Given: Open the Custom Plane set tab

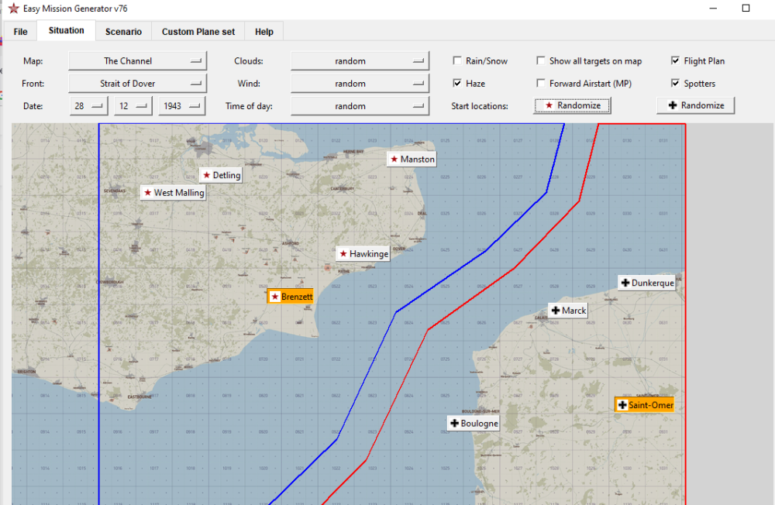Looking at the screenshot, I should [x=198, y=32].
